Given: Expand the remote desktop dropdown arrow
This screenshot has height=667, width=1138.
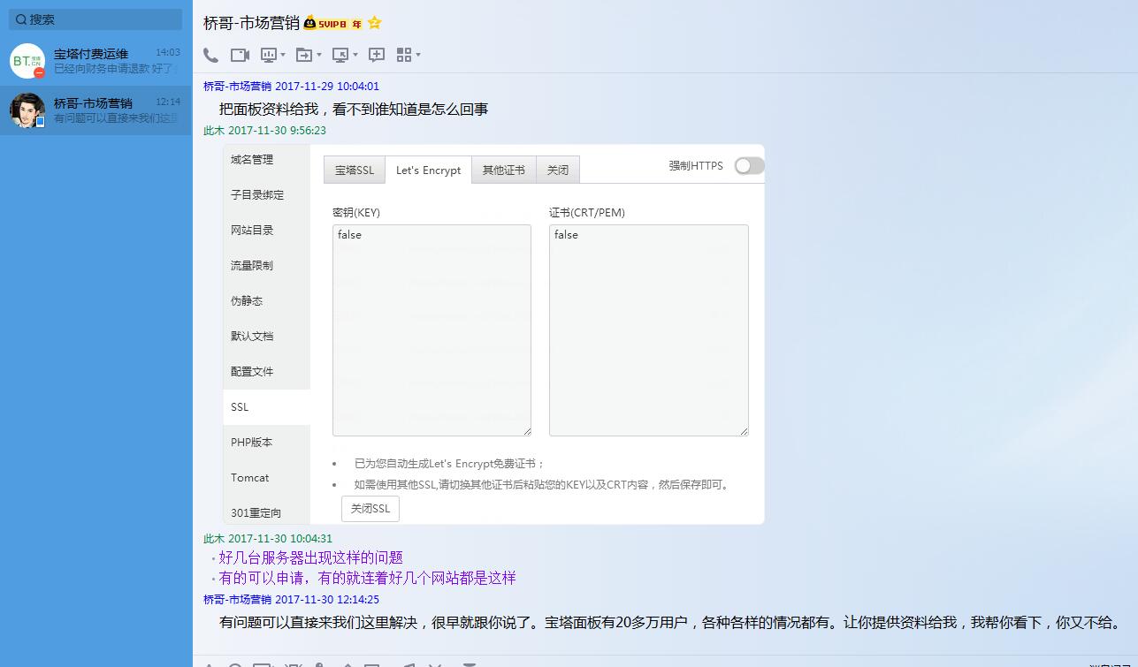Looking at the screenshot, I should (x=355, y=55).
